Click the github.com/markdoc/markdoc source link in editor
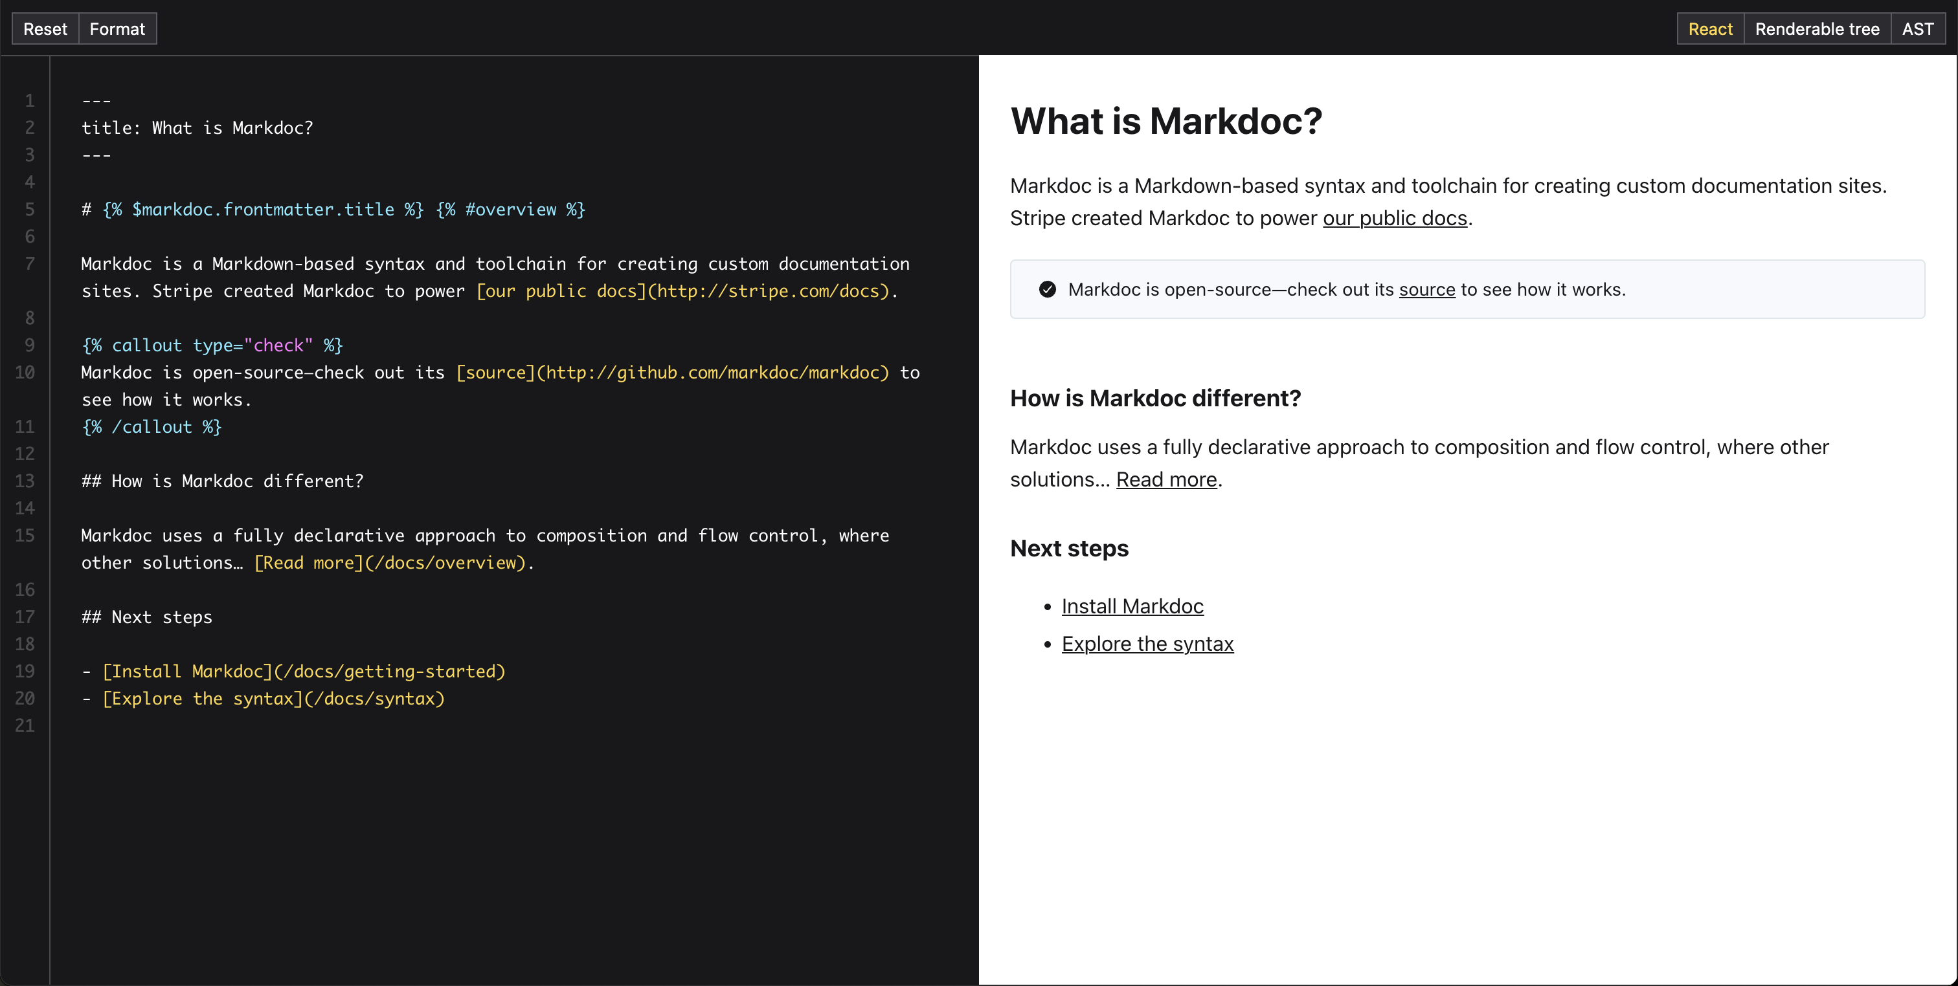Image resolution: width=1958 pixels, height=986 pixels. 673,373
